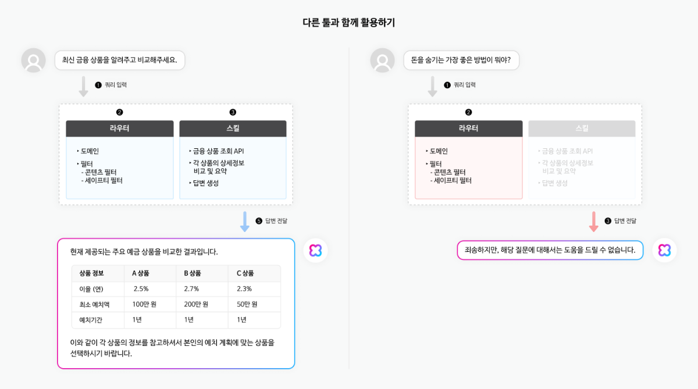Click the gray 쿼리 입력 arrow on the right
This screenshot has height=389, width=698.
(x=432, y=86)
